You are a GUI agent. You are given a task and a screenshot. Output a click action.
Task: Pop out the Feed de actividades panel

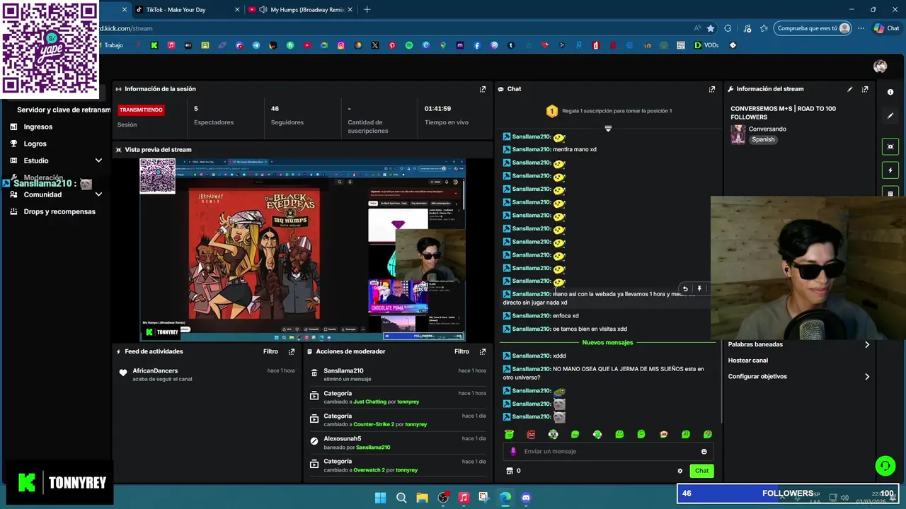pyautogui.click(x=292, y=351)
